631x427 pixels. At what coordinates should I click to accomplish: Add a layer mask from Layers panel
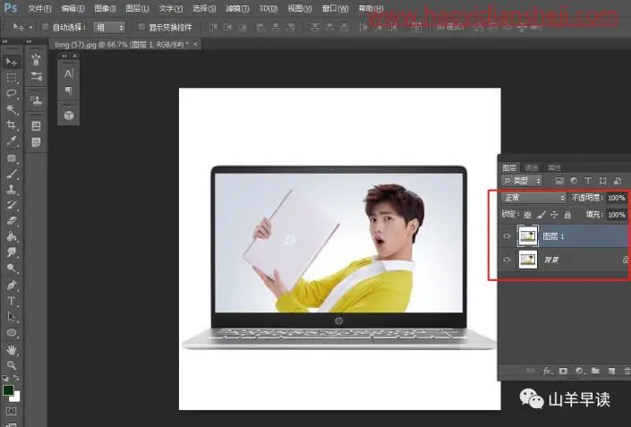click(x=563, y=371)
